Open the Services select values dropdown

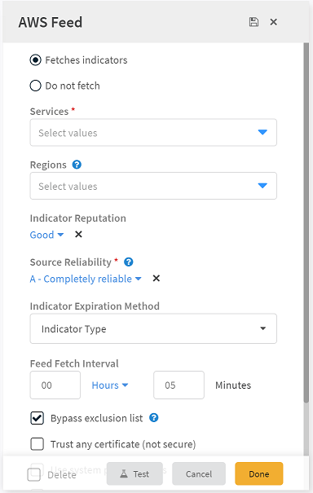tap(153, 132)
